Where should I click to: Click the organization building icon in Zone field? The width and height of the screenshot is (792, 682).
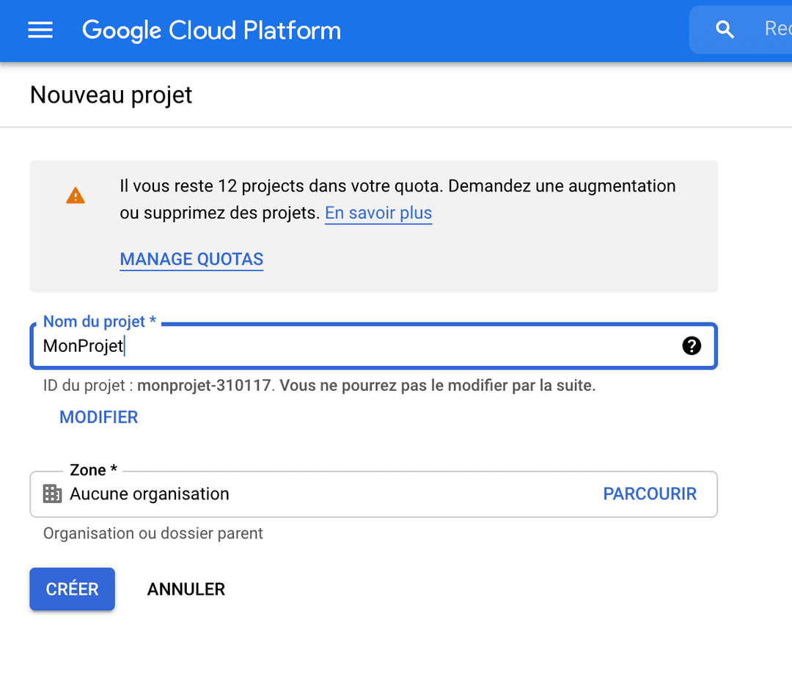(x=52, y=494)
